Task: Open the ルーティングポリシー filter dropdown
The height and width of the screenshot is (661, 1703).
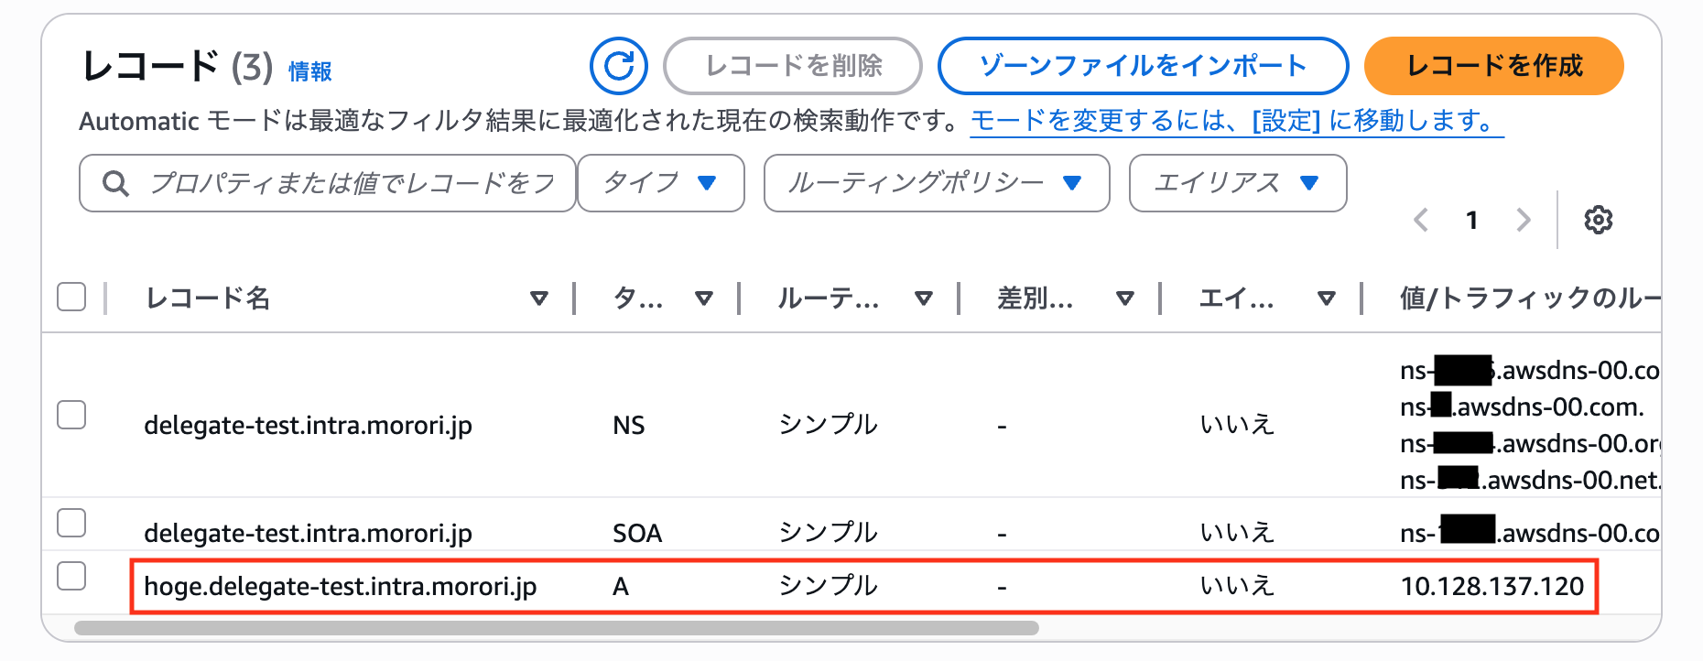Action: pyautogui.click(x=936, y=183)
